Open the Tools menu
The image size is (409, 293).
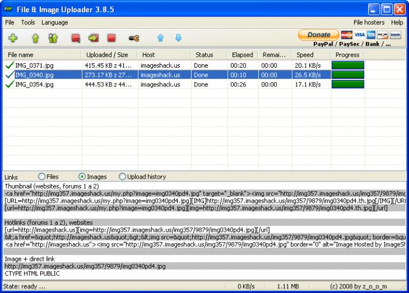click(28, 22)
